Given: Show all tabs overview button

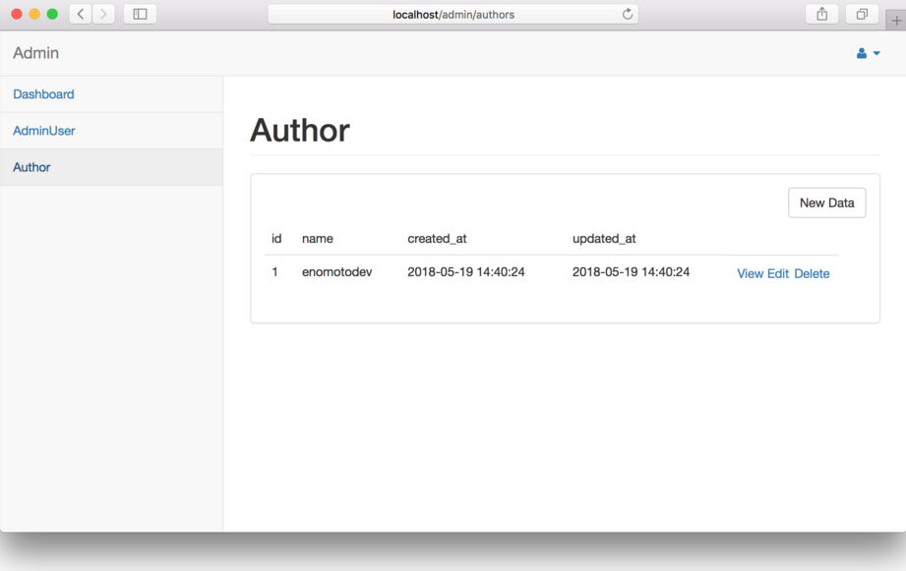Looking at the screenshot, I should coord(862,14).
